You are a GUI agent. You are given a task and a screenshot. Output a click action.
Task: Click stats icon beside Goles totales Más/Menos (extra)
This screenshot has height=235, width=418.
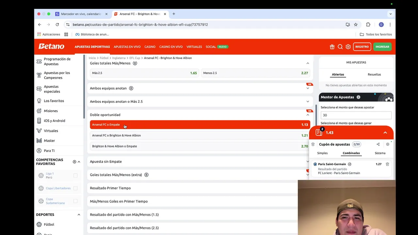click(x=146, y=175)
